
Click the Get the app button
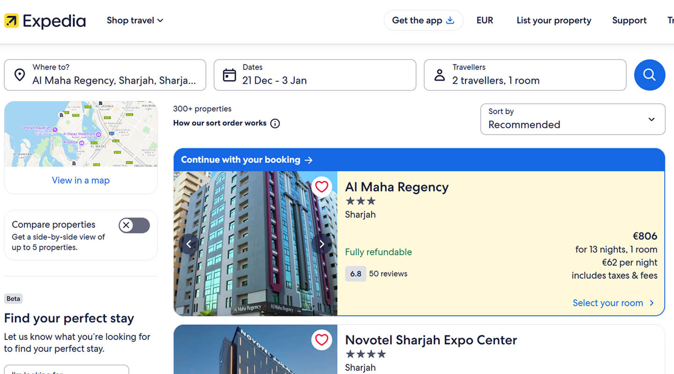pyautogui.click(x=423, y=20)
